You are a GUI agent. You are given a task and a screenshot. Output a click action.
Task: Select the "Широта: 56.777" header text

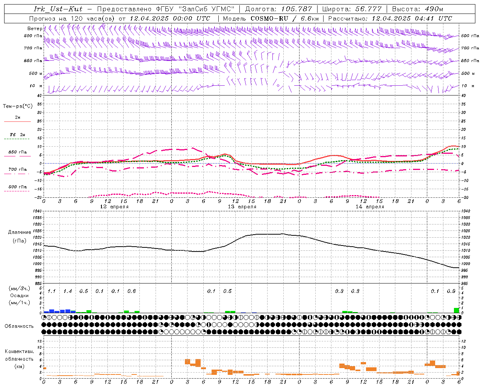pyautogui.click(x=352, y=9)
